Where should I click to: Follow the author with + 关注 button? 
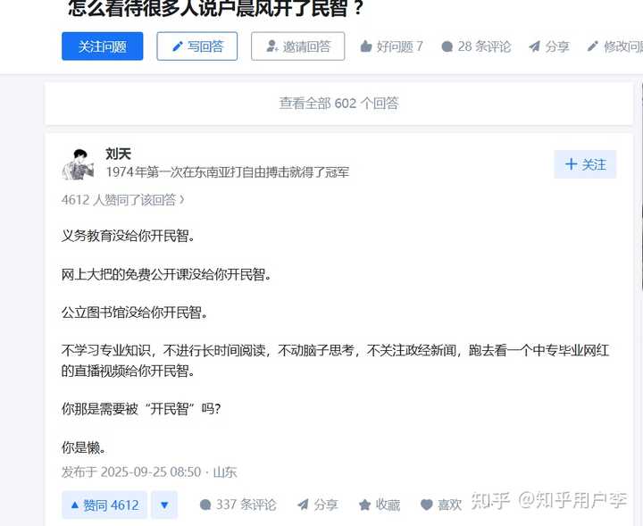[585, 164]
